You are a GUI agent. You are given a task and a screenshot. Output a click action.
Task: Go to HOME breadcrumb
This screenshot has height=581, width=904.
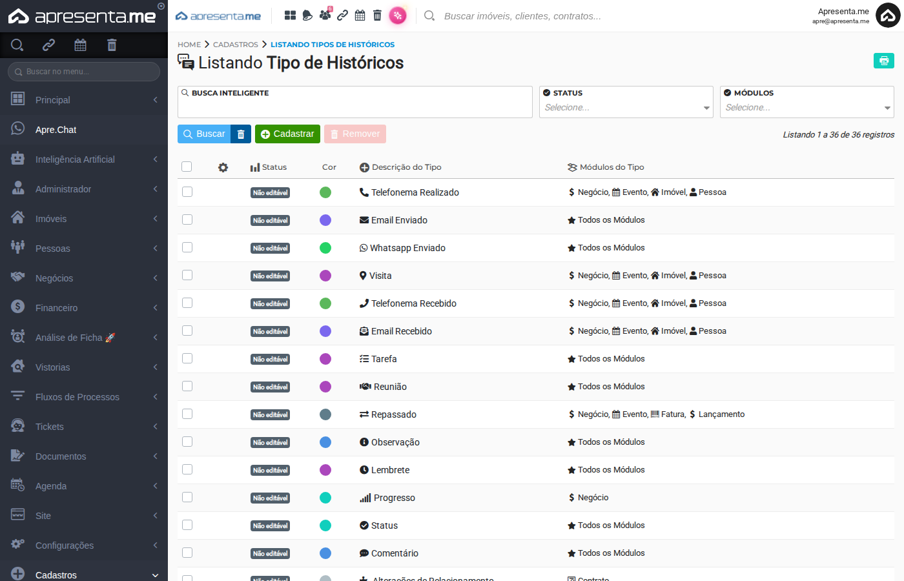[189, 45]
